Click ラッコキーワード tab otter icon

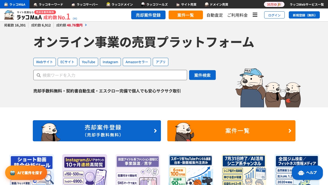coord(35,4)
